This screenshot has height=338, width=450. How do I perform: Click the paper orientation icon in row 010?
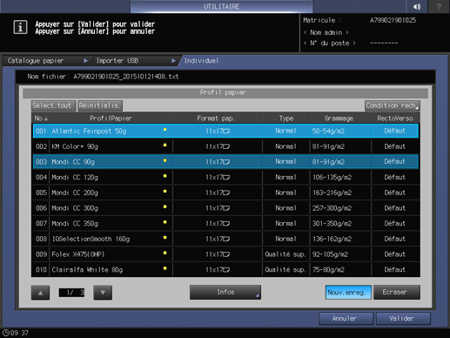click(226, 270)
